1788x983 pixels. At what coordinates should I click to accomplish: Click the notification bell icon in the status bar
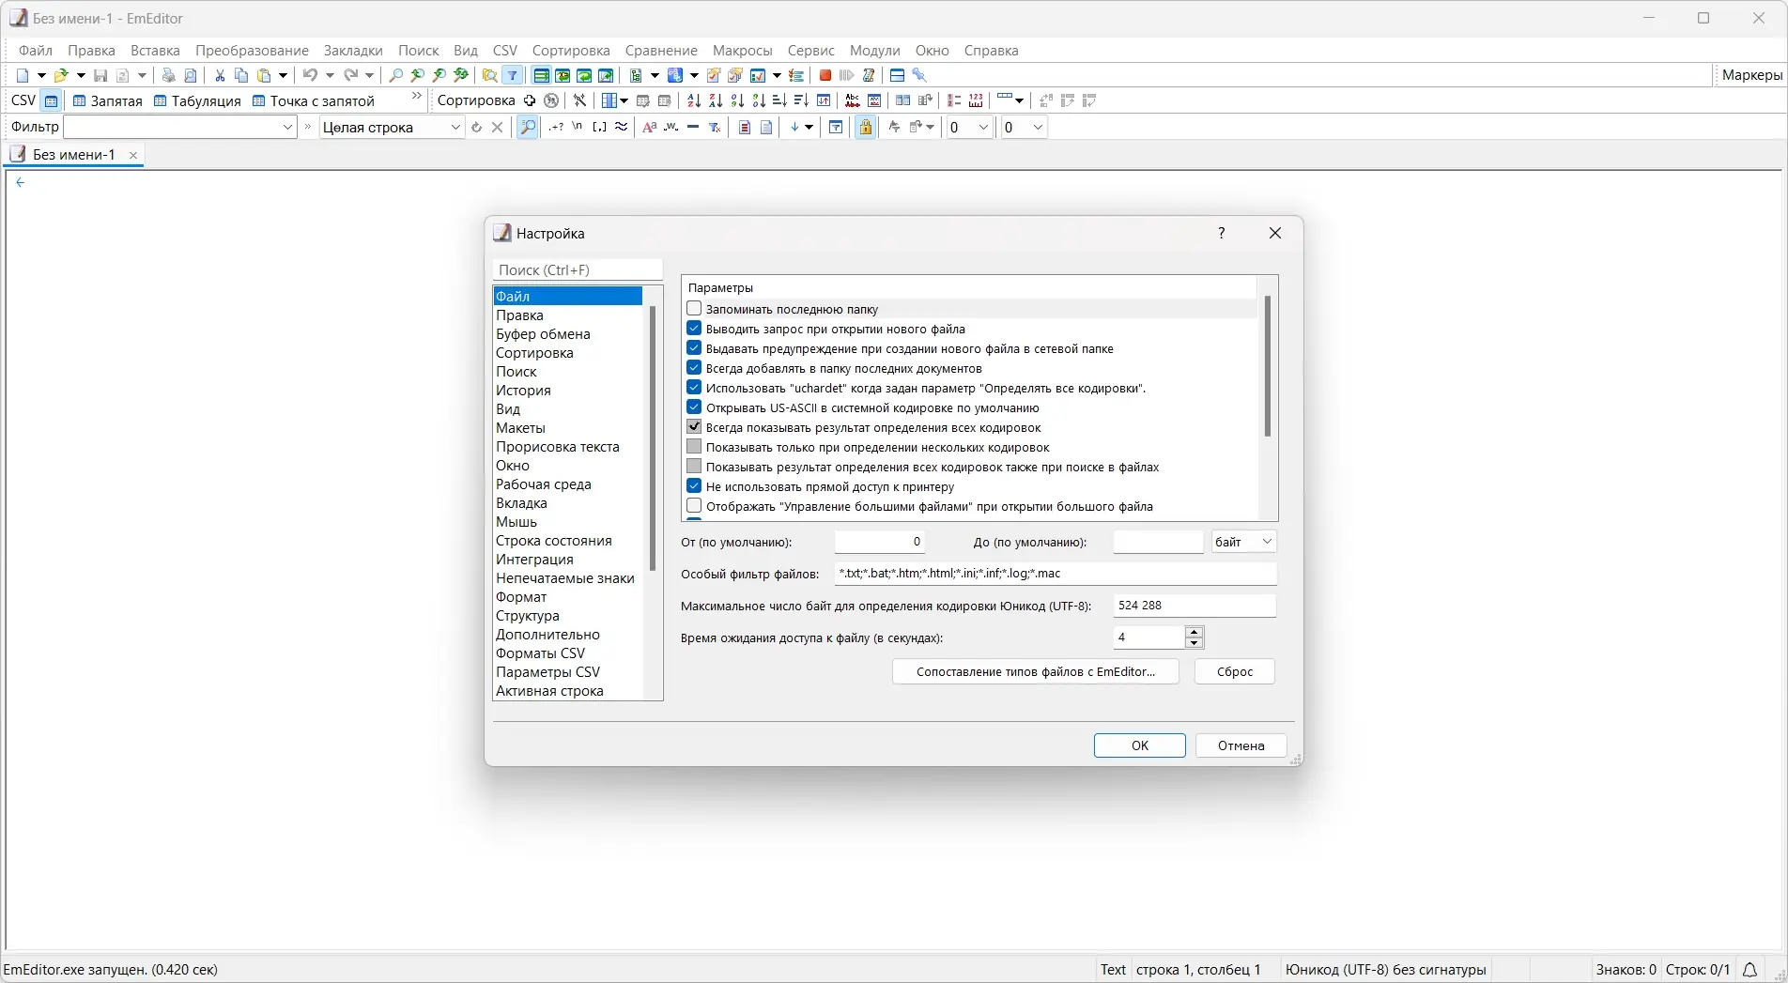click(1750, 970)
